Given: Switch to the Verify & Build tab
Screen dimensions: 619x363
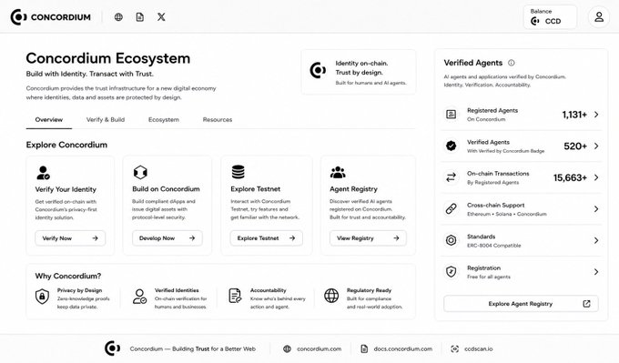Looking at the screenshot, I should (106, 119).
